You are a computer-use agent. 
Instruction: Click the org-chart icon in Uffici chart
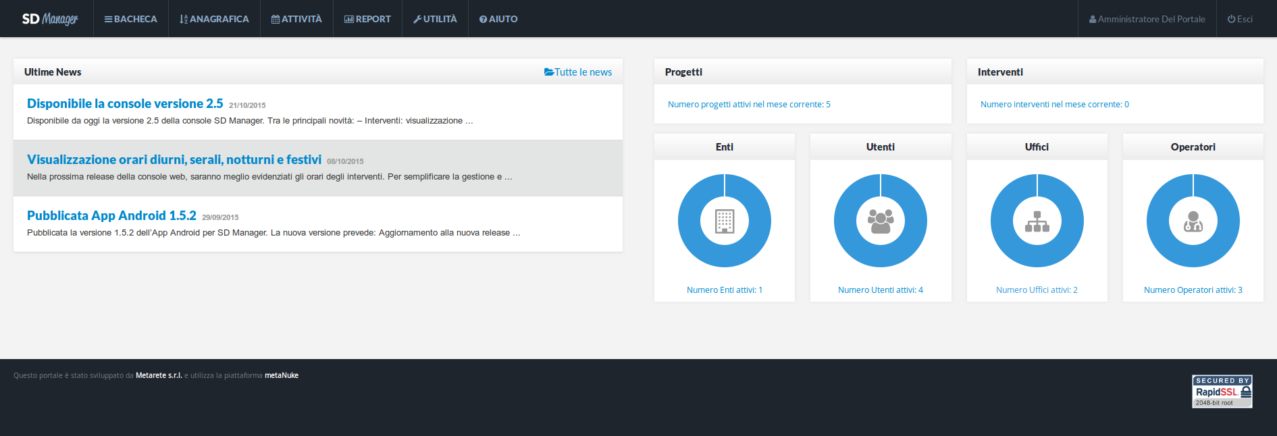1037,221
